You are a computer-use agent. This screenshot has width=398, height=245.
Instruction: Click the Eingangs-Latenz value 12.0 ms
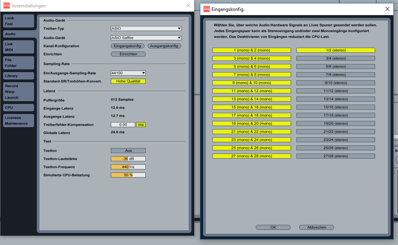click(118, 108)
